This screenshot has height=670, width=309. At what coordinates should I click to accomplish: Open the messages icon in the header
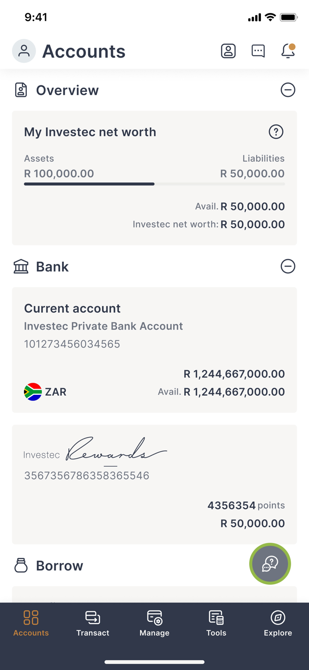(258, 51)
